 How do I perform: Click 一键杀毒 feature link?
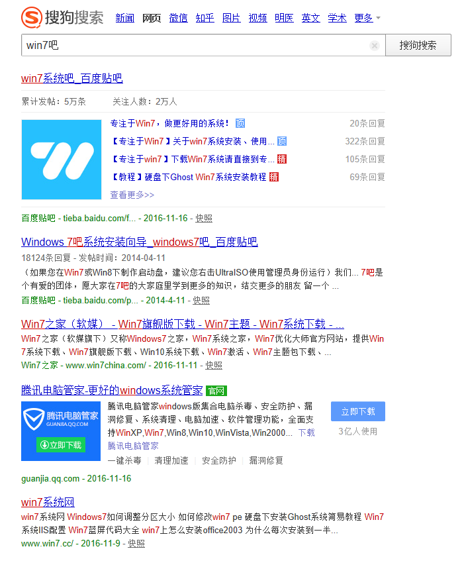[124, 460]
